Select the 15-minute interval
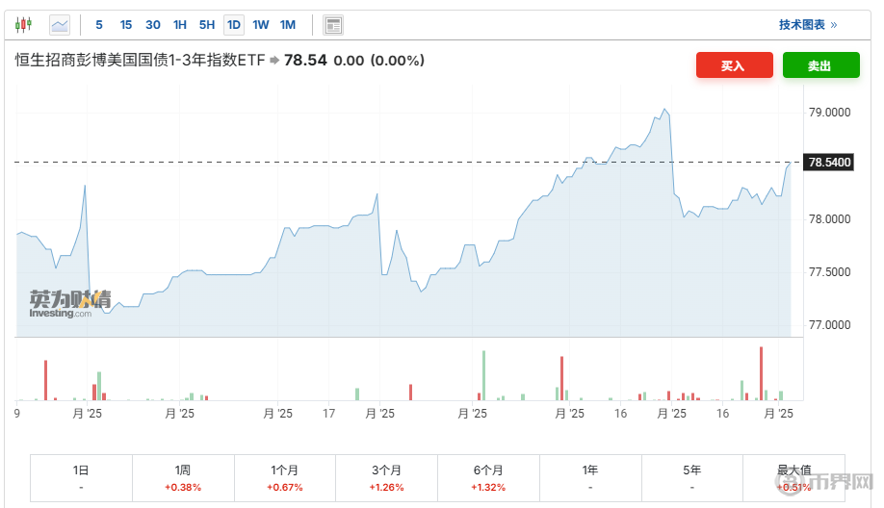 click(126, 24)
